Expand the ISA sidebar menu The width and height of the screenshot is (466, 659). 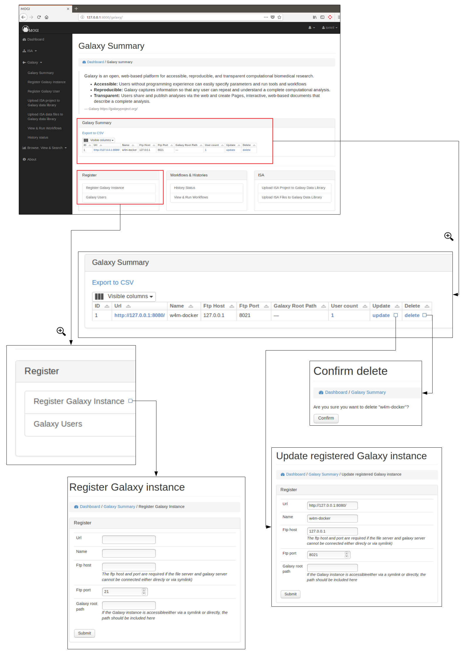click(30, 51)
